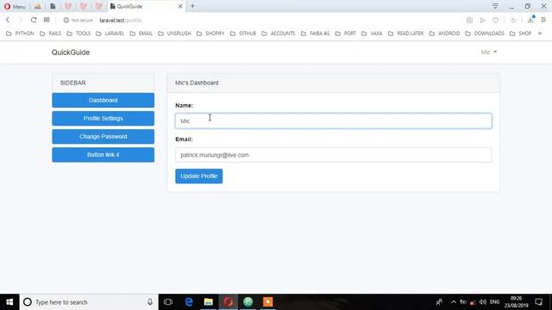Open the Easy setup icon at the toolbar end
Image resolution: width=552 pixels, height=310 pixels.
click(543, 20)
